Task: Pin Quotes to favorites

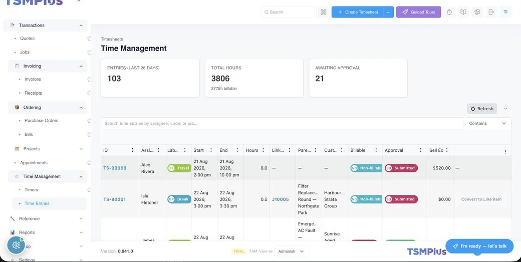Action: [89, 39]
